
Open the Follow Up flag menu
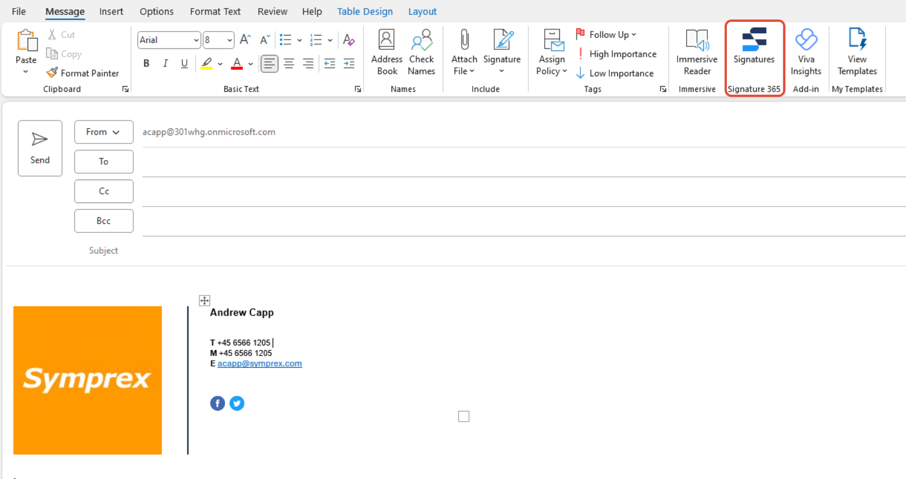click(x=606, y=34)
